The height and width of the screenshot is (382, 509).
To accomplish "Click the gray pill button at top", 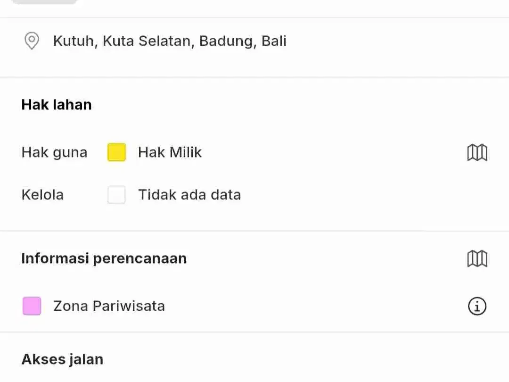I will point(44,1).
